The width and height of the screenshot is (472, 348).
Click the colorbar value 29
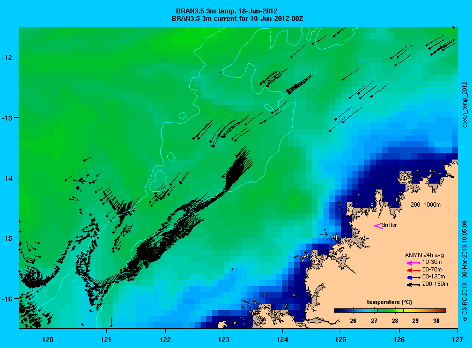point(415,321)
